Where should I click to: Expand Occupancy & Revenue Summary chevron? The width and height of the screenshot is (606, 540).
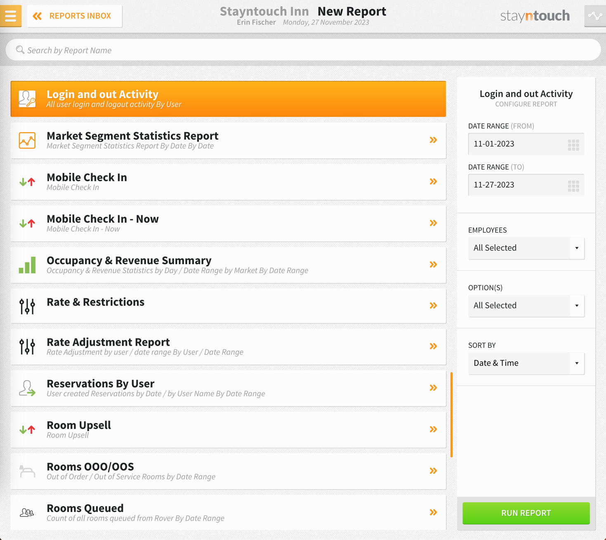(x=433, y=265)
